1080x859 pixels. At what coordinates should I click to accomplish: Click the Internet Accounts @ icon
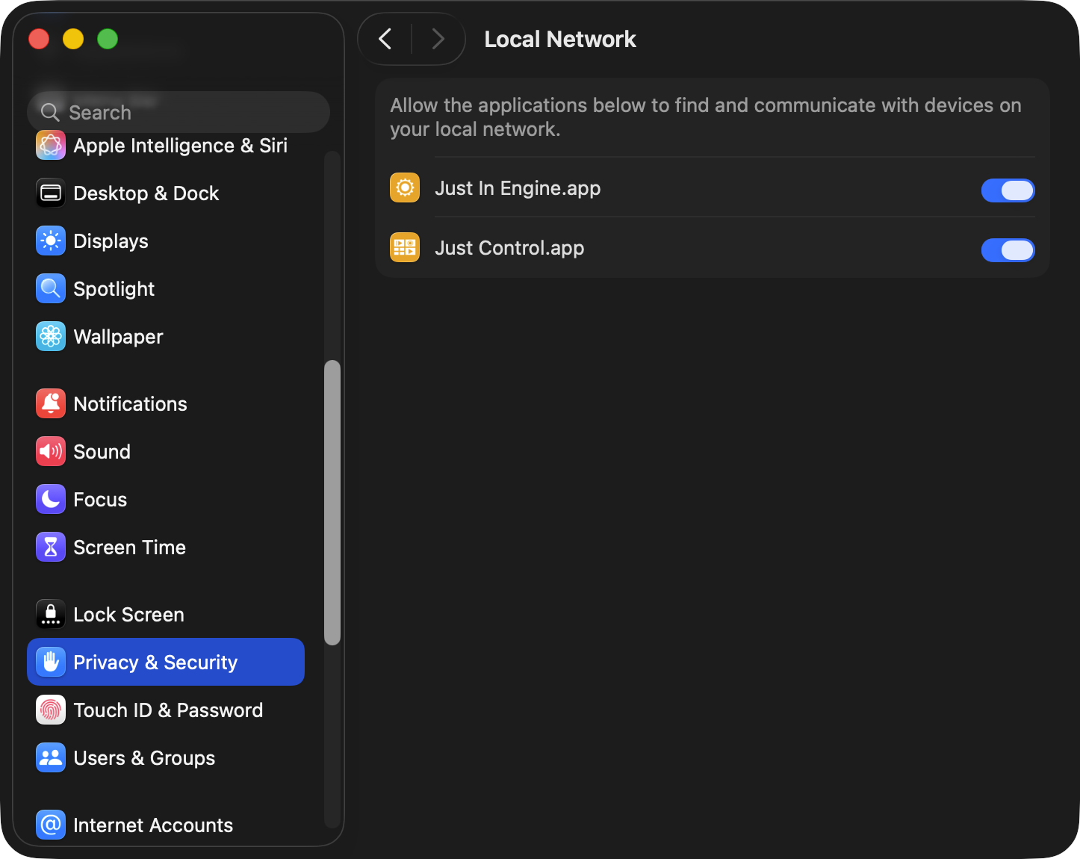(51, 825)
